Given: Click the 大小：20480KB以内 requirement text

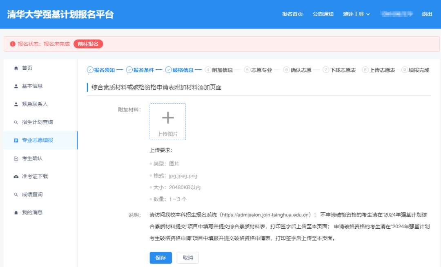Looking at the screenshot, I should [177, 188].
